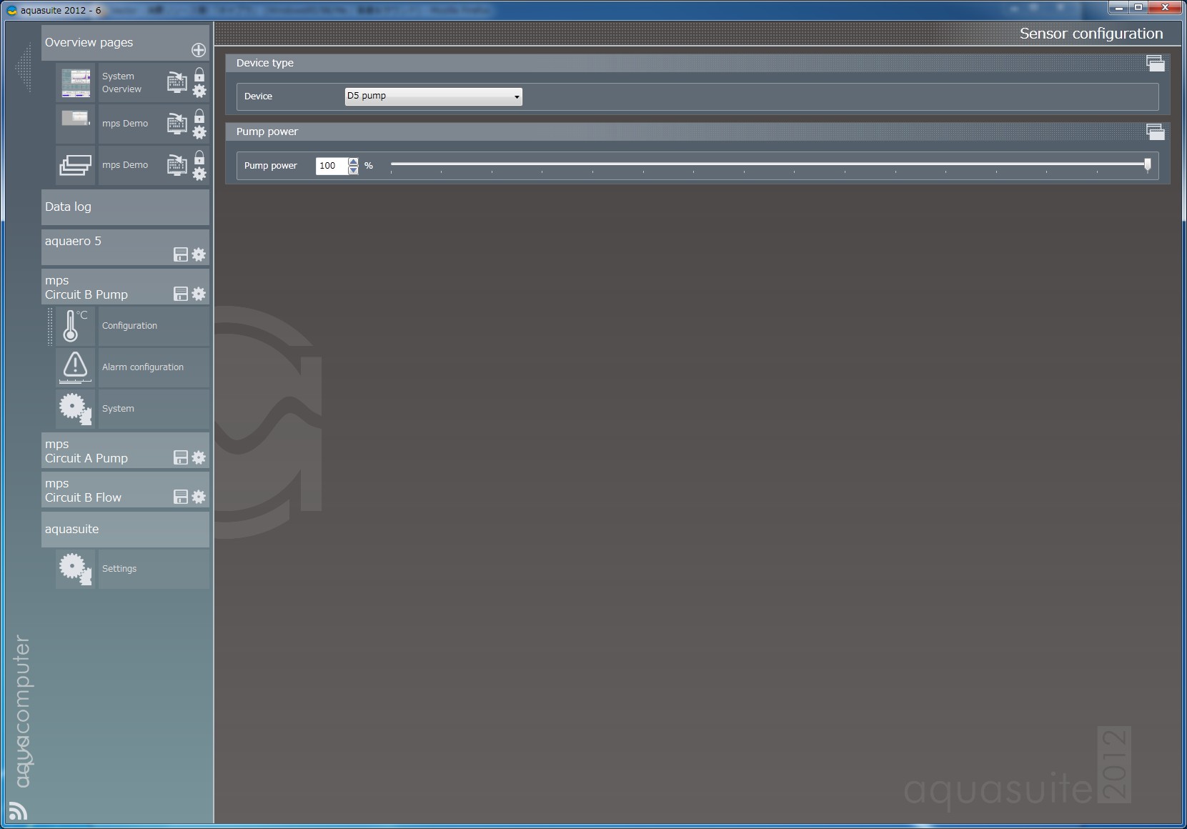Click the thermometer Configuration icon

tap(75, 326)
